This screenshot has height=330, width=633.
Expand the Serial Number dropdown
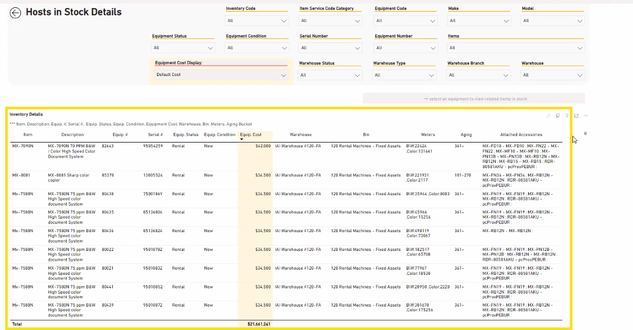330,48
